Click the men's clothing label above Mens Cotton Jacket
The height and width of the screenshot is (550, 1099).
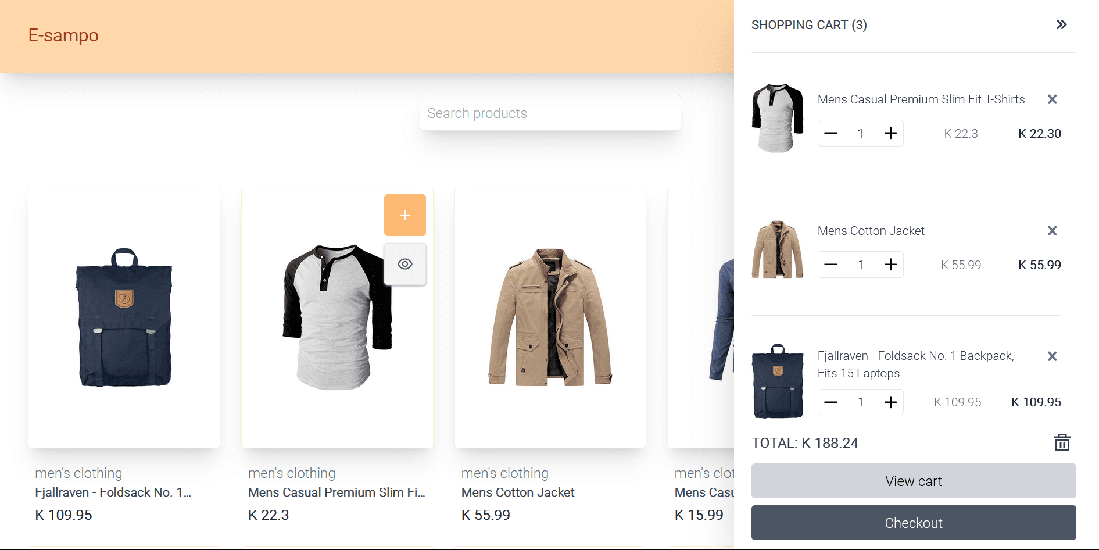pyautogui.click(x=505, y=473)
